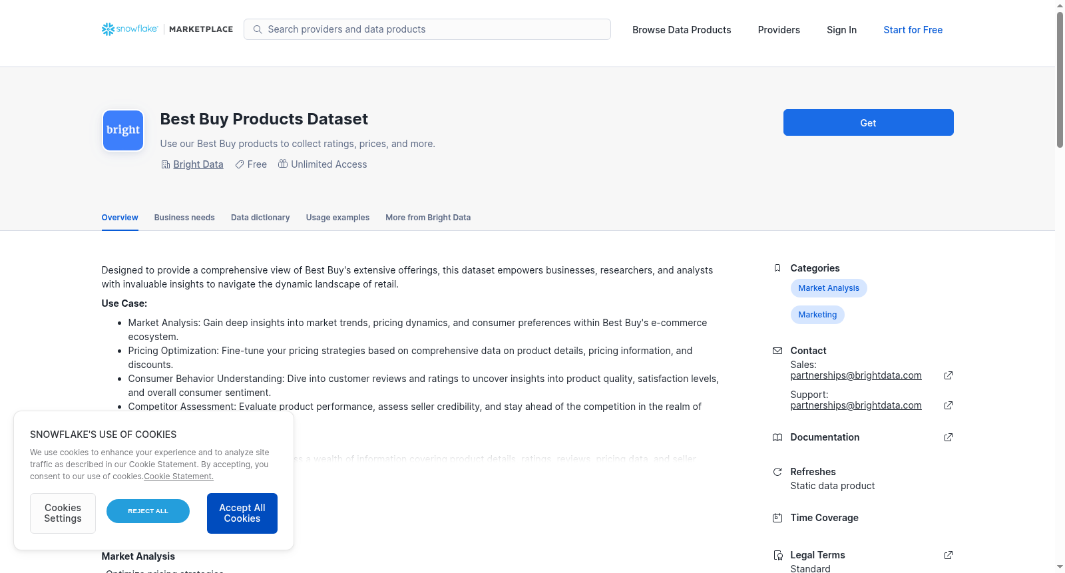
Task: Open Browse Data Products
Action: click(682, 30)
